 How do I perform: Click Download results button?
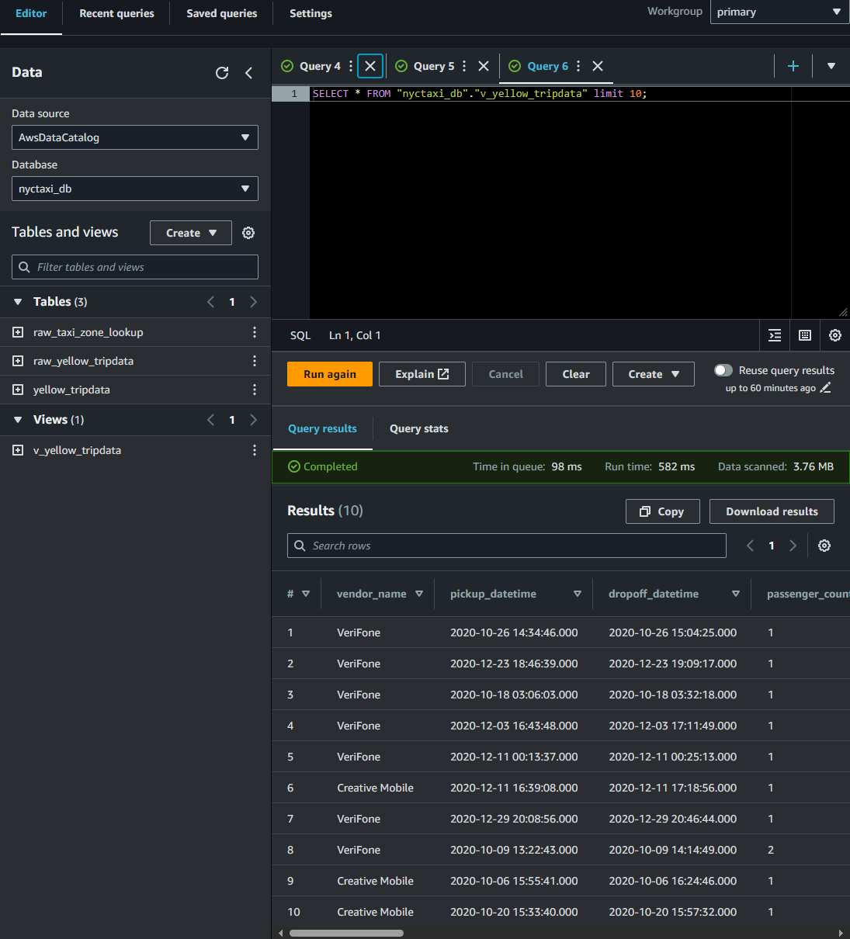[x=772, y=511]
